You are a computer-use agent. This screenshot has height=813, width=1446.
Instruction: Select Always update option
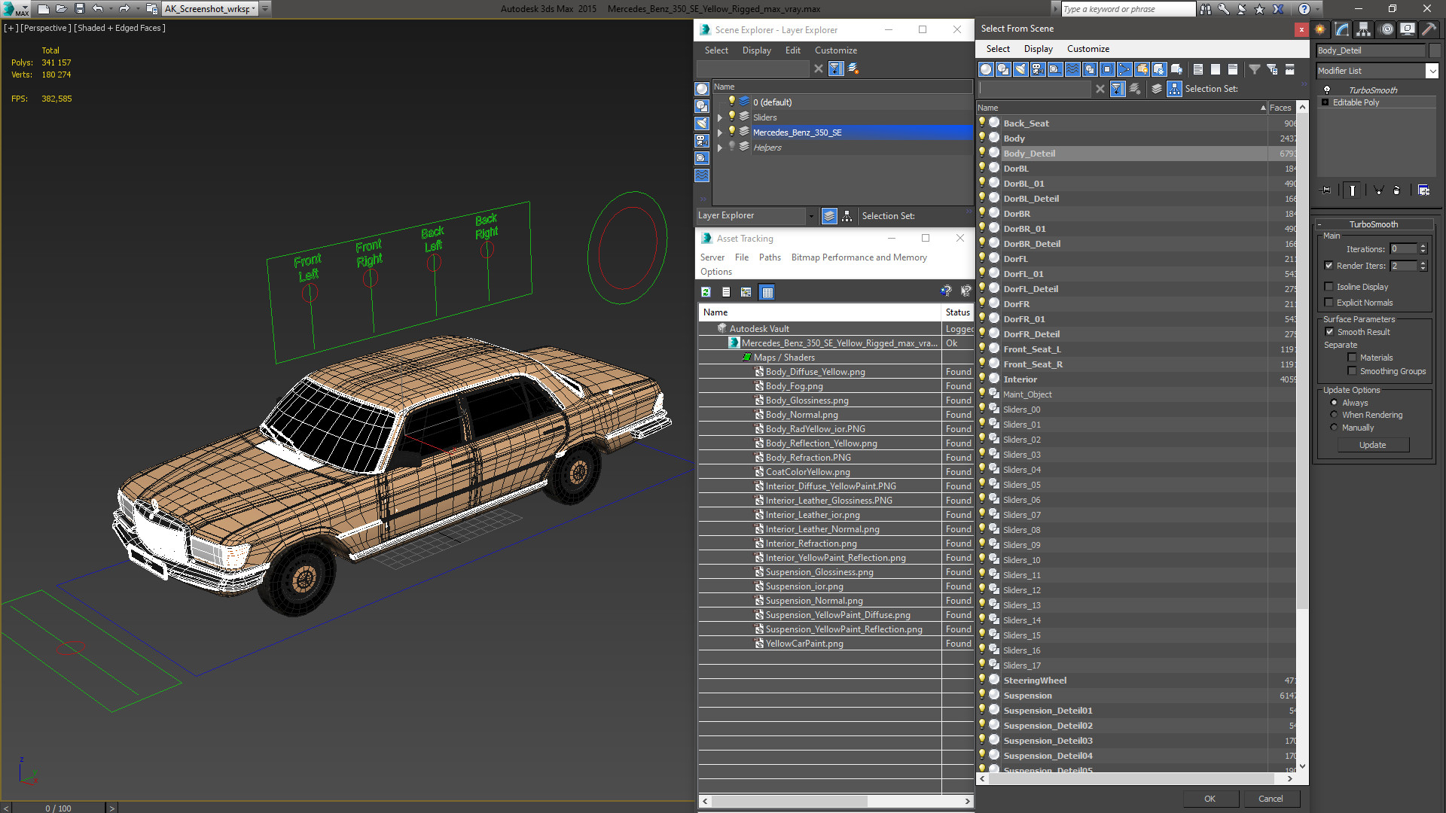(x=1334, y=403)
